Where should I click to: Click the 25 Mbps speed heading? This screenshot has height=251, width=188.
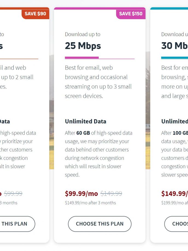pyautogui.click(x=83, y=45)
